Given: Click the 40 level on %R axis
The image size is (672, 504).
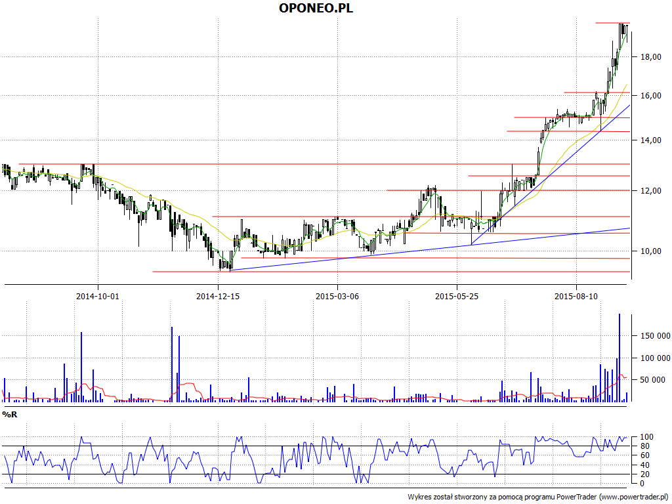Looking at the screenshot, I should pos(644,465).
